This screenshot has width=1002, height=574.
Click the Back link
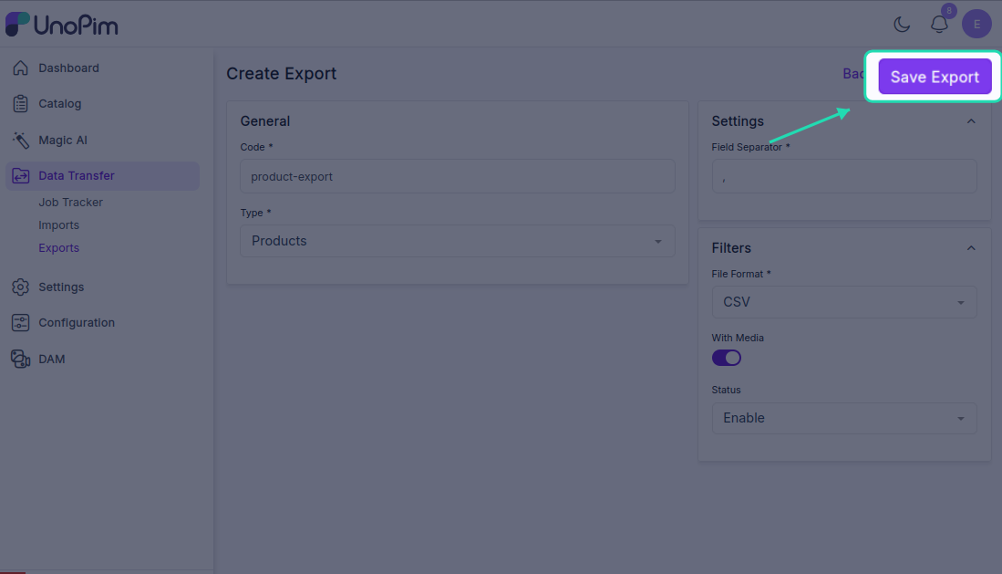(x=853, y=74)
